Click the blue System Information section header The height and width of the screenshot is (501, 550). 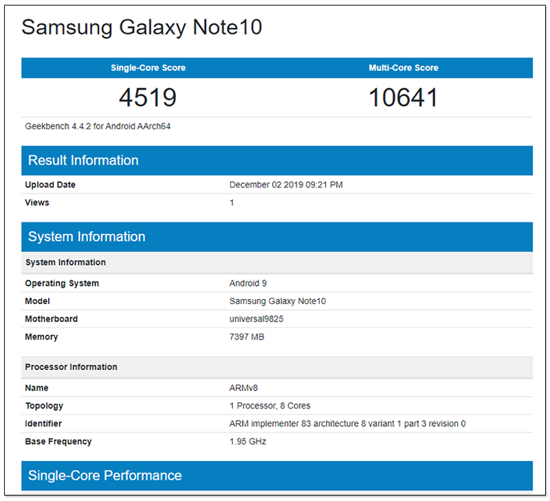pos(87,237)
